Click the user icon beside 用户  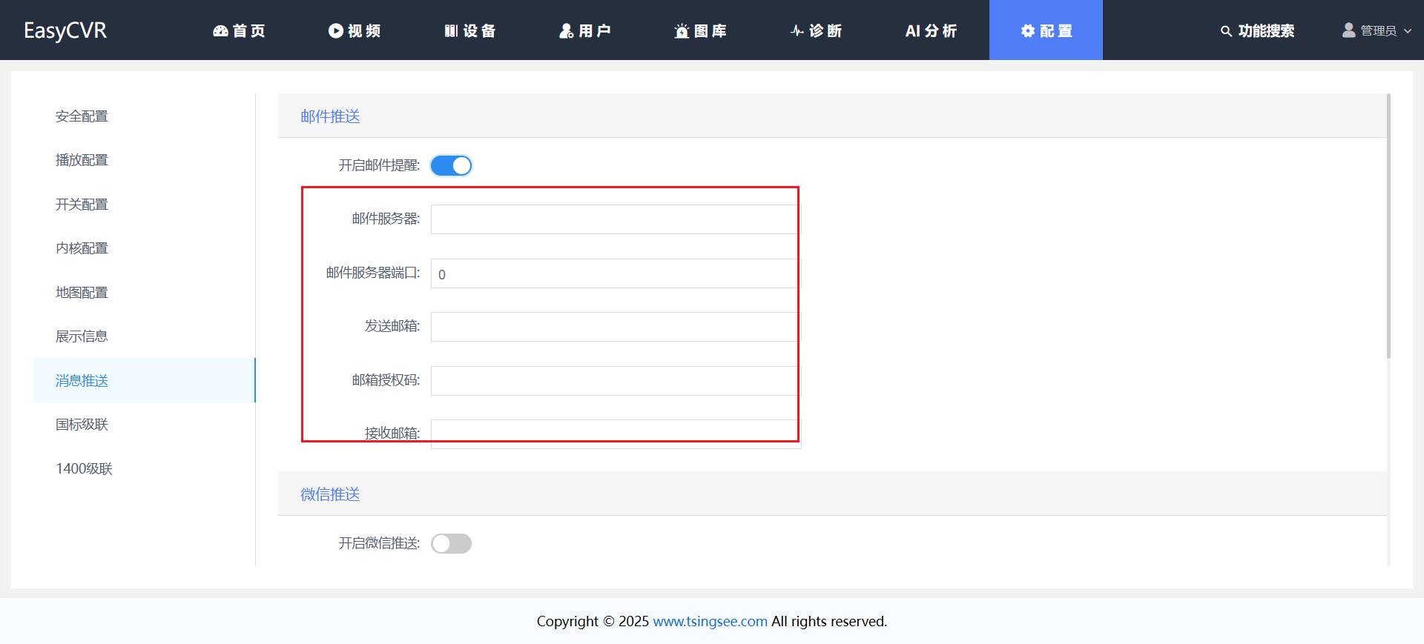coord(567,30)
